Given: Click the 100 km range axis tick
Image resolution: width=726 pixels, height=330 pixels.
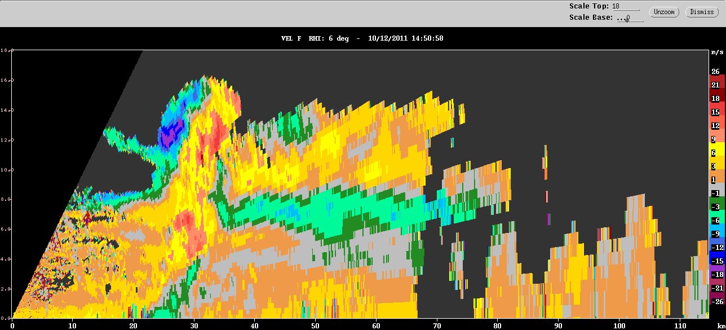Looking at the screenshot, I should coord(619,325).
